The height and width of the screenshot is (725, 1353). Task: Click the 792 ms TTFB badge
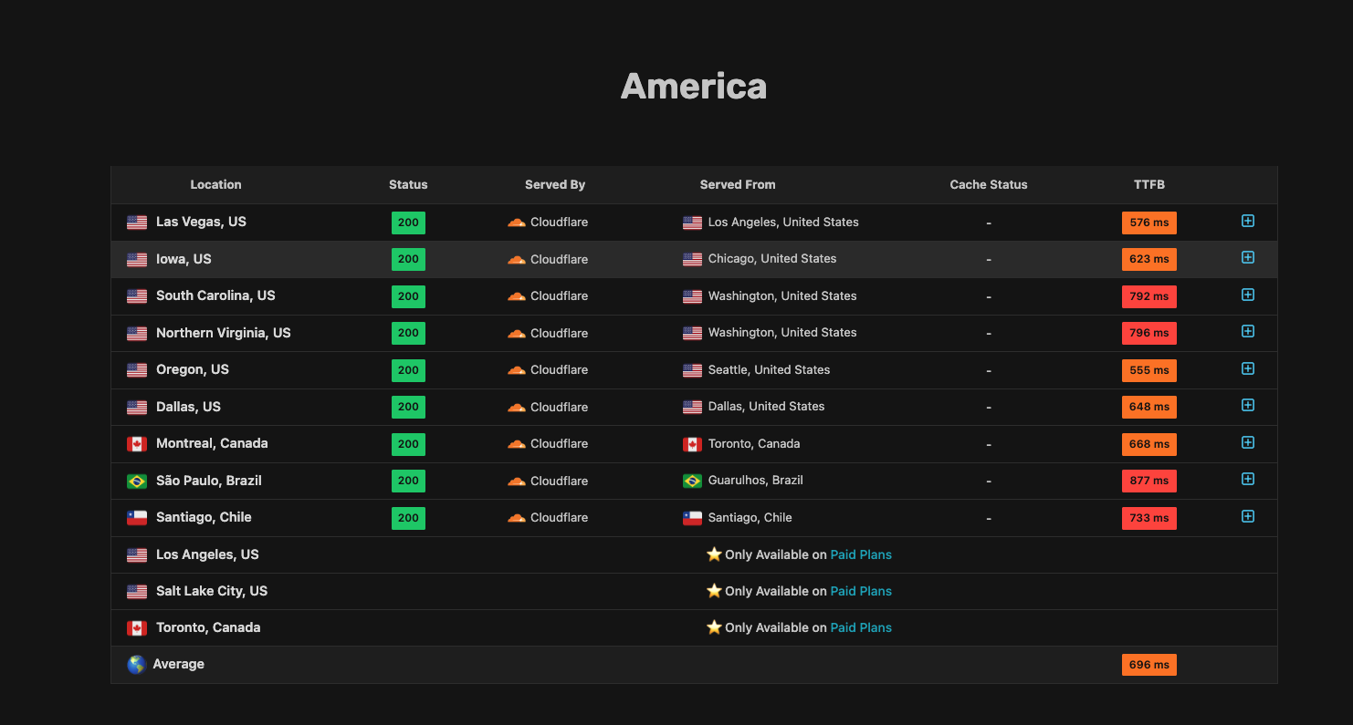[1149, 296]
